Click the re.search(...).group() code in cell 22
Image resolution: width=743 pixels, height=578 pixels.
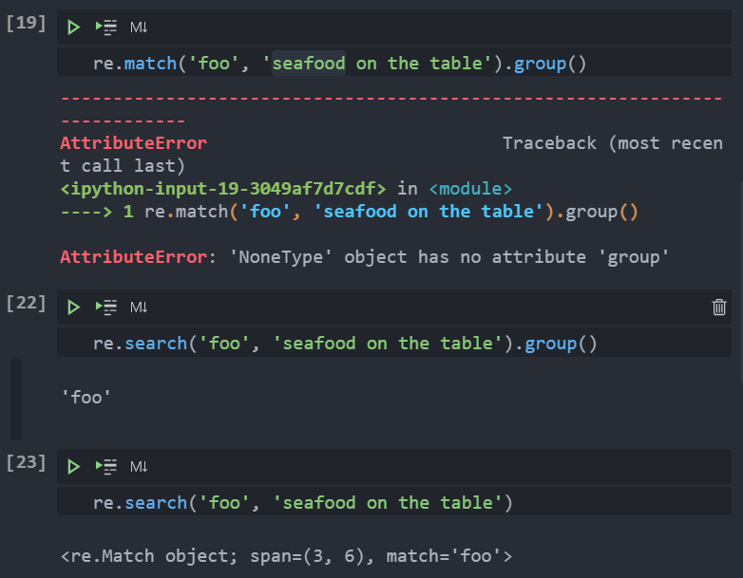(345, 344)
